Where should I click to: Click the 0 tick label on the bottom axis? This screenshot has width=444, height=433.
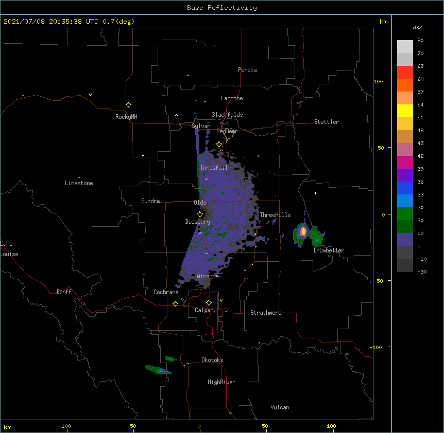(199, 426)
